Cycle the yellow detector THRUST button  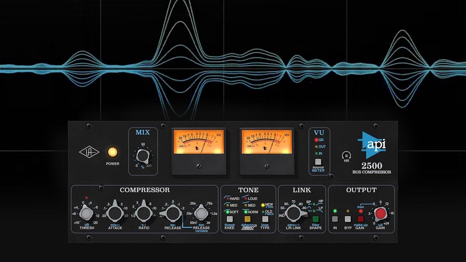(x=248, y=219)
